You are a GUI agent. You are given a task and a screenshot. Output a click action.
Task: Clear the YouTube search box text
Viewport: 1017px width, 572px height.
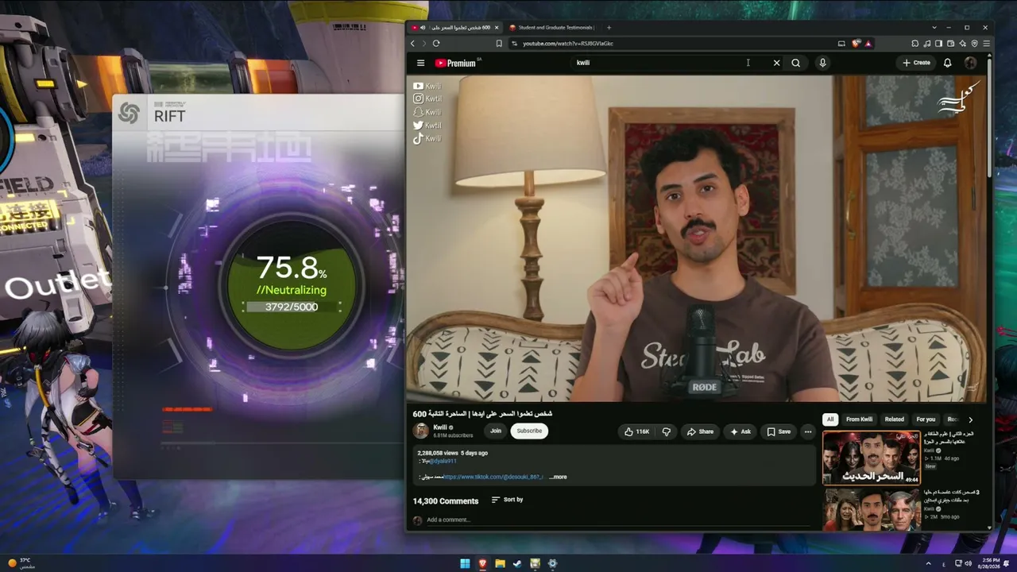(776, 63)
